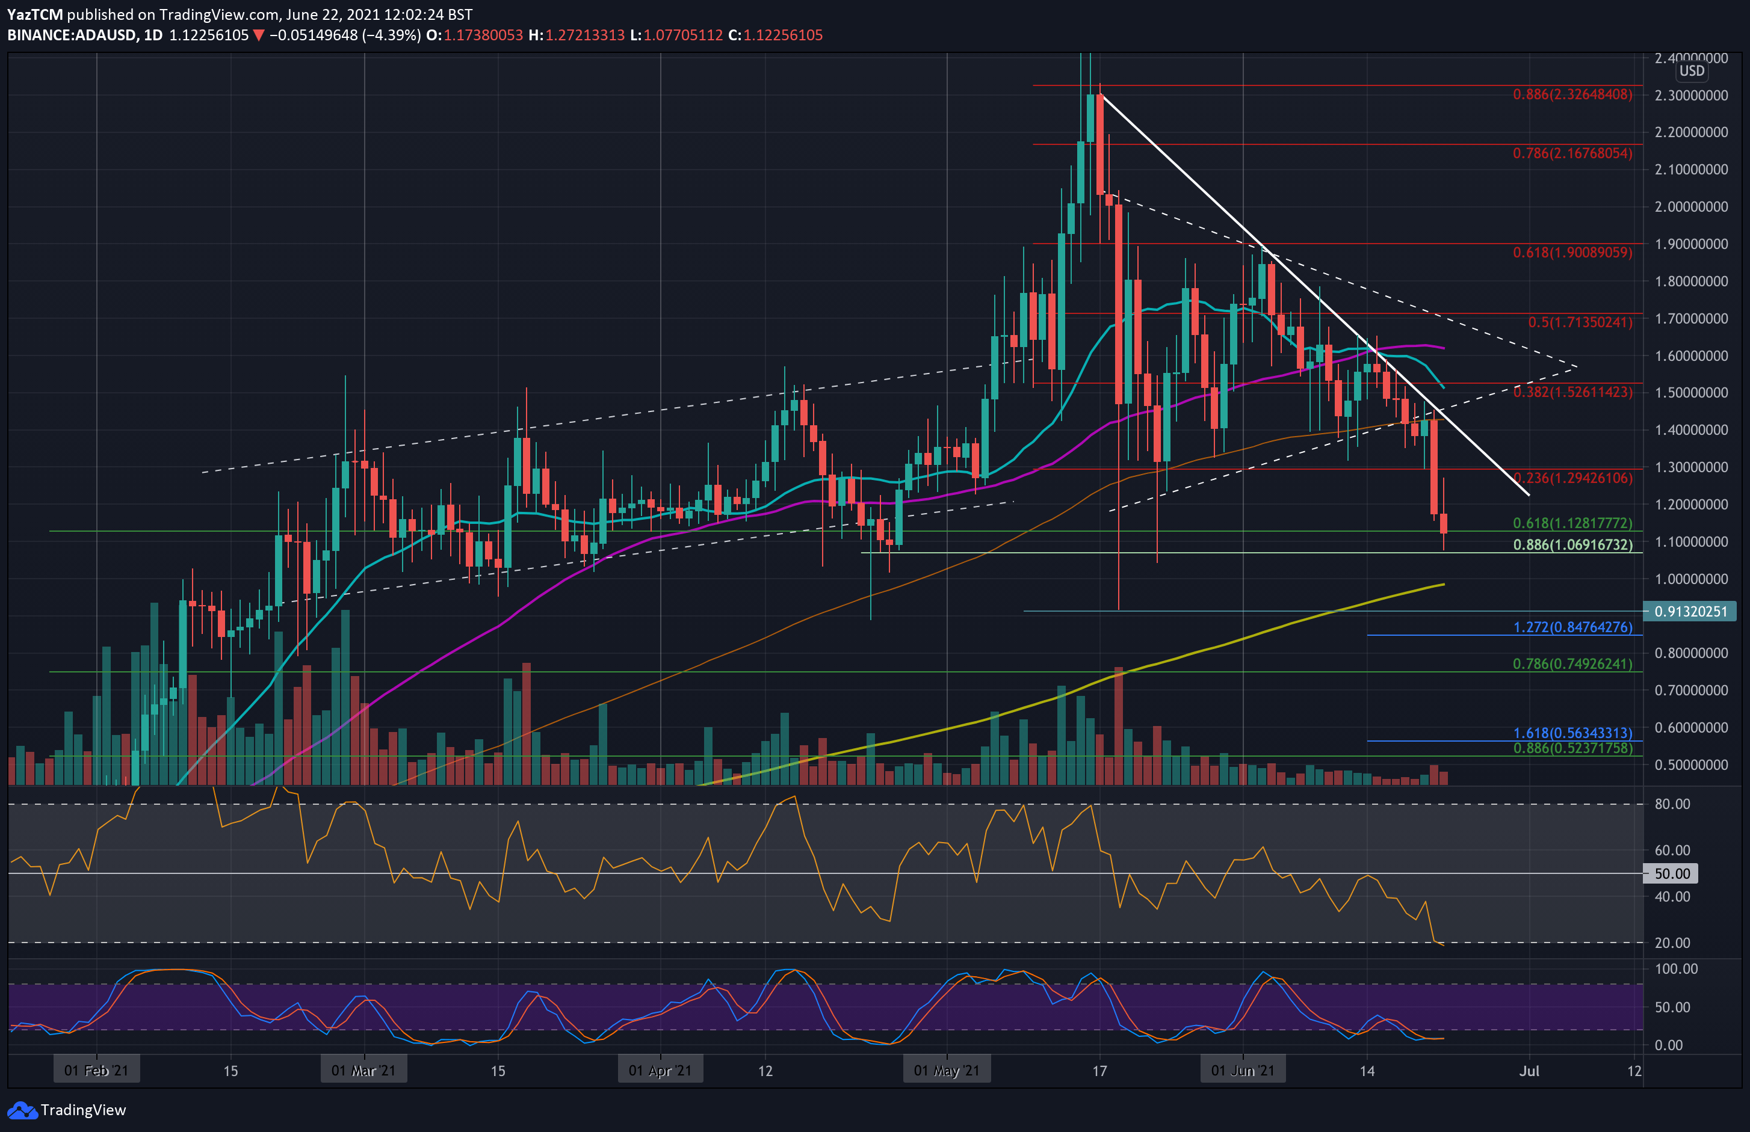Select the blue 1.272(0.84764276) label

pyautogui.click(x=1572, y=628)
